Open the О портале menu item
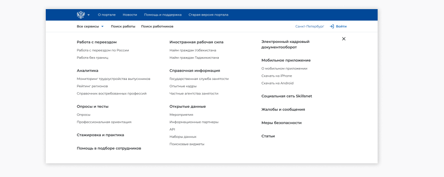Viewport: 444px width, 177px height. coord(107,15)
